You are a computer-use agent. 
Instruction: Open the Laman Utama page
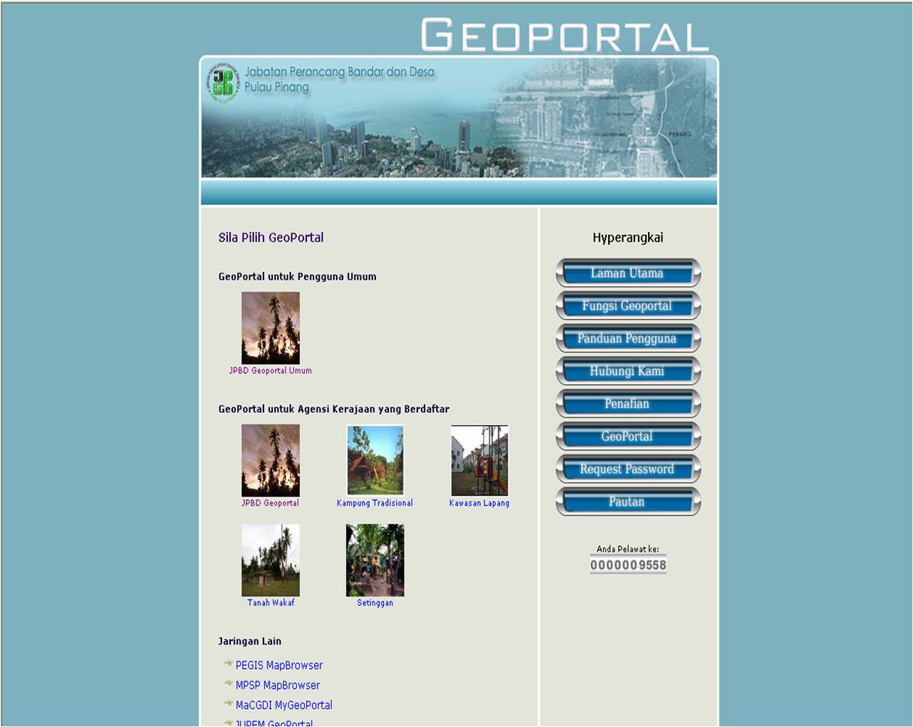627,273
